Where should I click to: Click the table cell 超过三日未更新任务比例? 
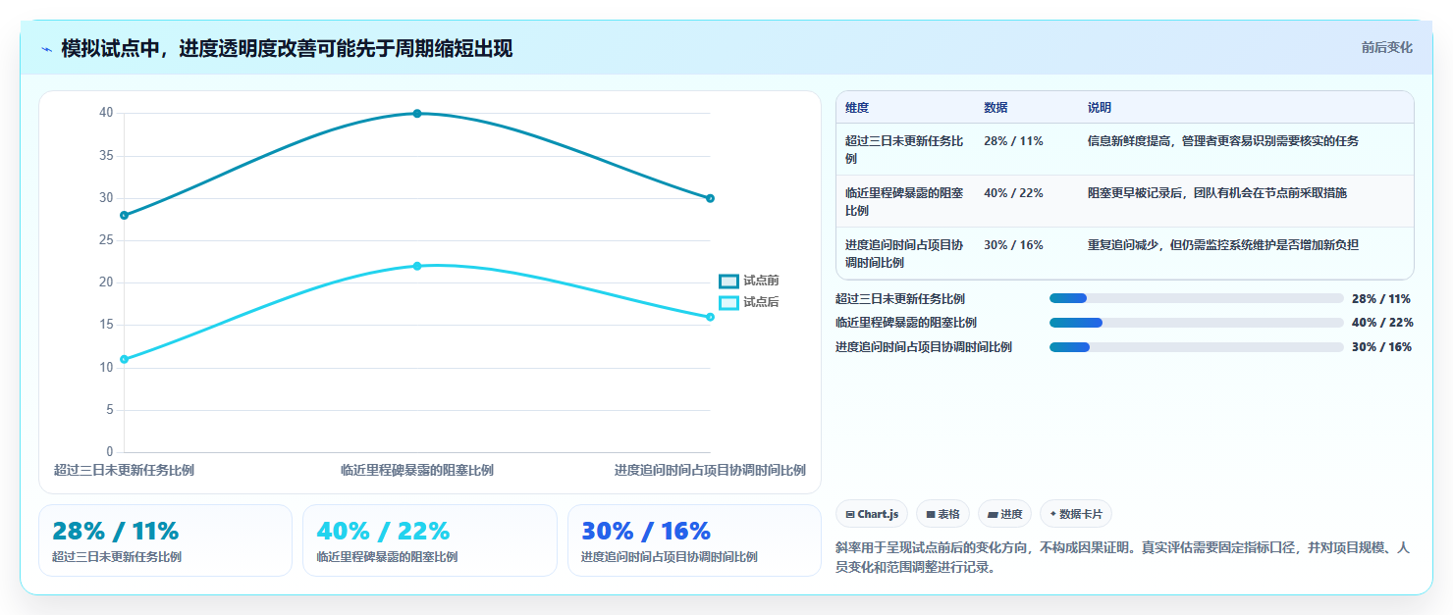click(x=904, y=149)
